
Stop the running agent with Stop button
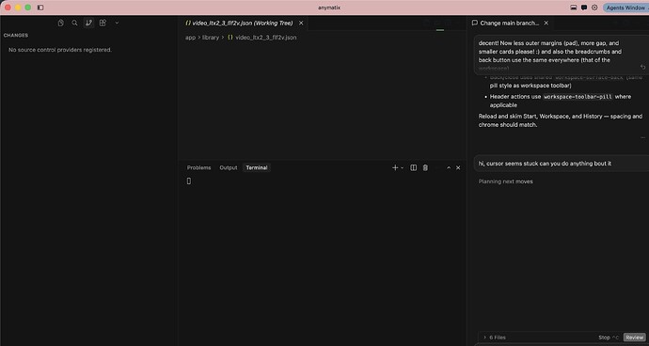[609, 338]
